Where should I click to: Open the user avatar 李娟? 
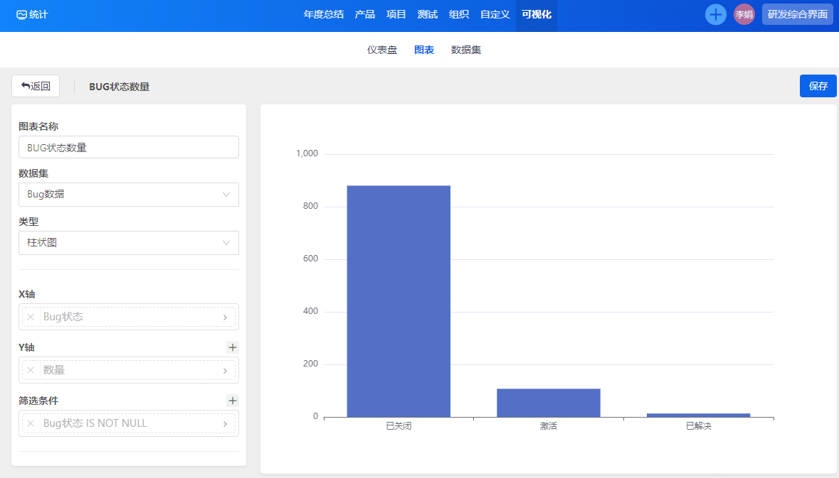point(744,14)
